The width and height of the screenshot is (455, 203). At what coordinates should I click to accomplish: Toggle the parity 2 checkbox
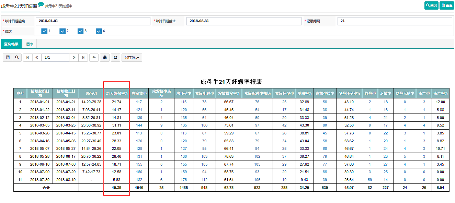[62, 31]
